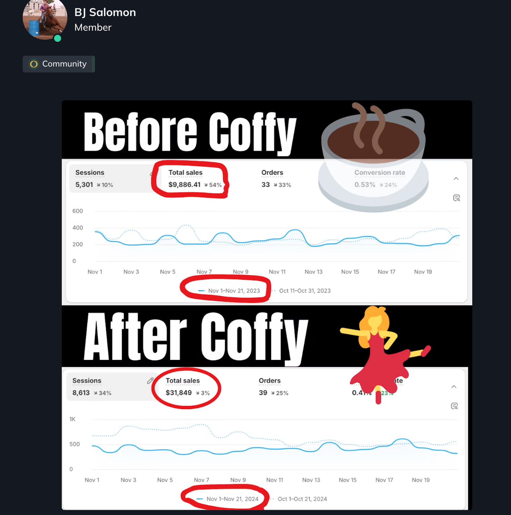The width and height of the screenshot is (511, 515).
Task: Select the Orders 39 metric
Action: click(x=273, y=387)
